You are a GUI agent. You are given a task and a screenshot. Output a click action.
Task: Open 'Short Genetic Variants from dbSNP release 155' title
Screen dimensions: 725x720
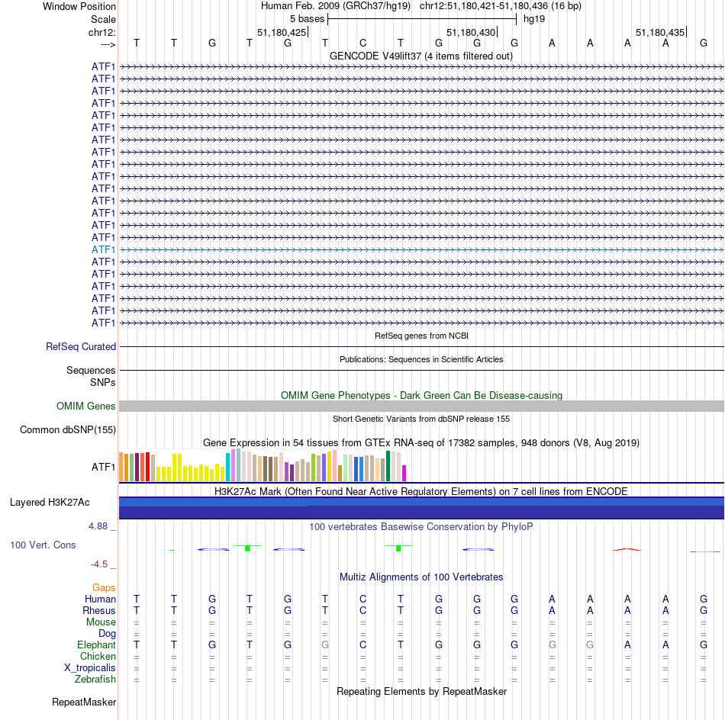click(421, 419)
